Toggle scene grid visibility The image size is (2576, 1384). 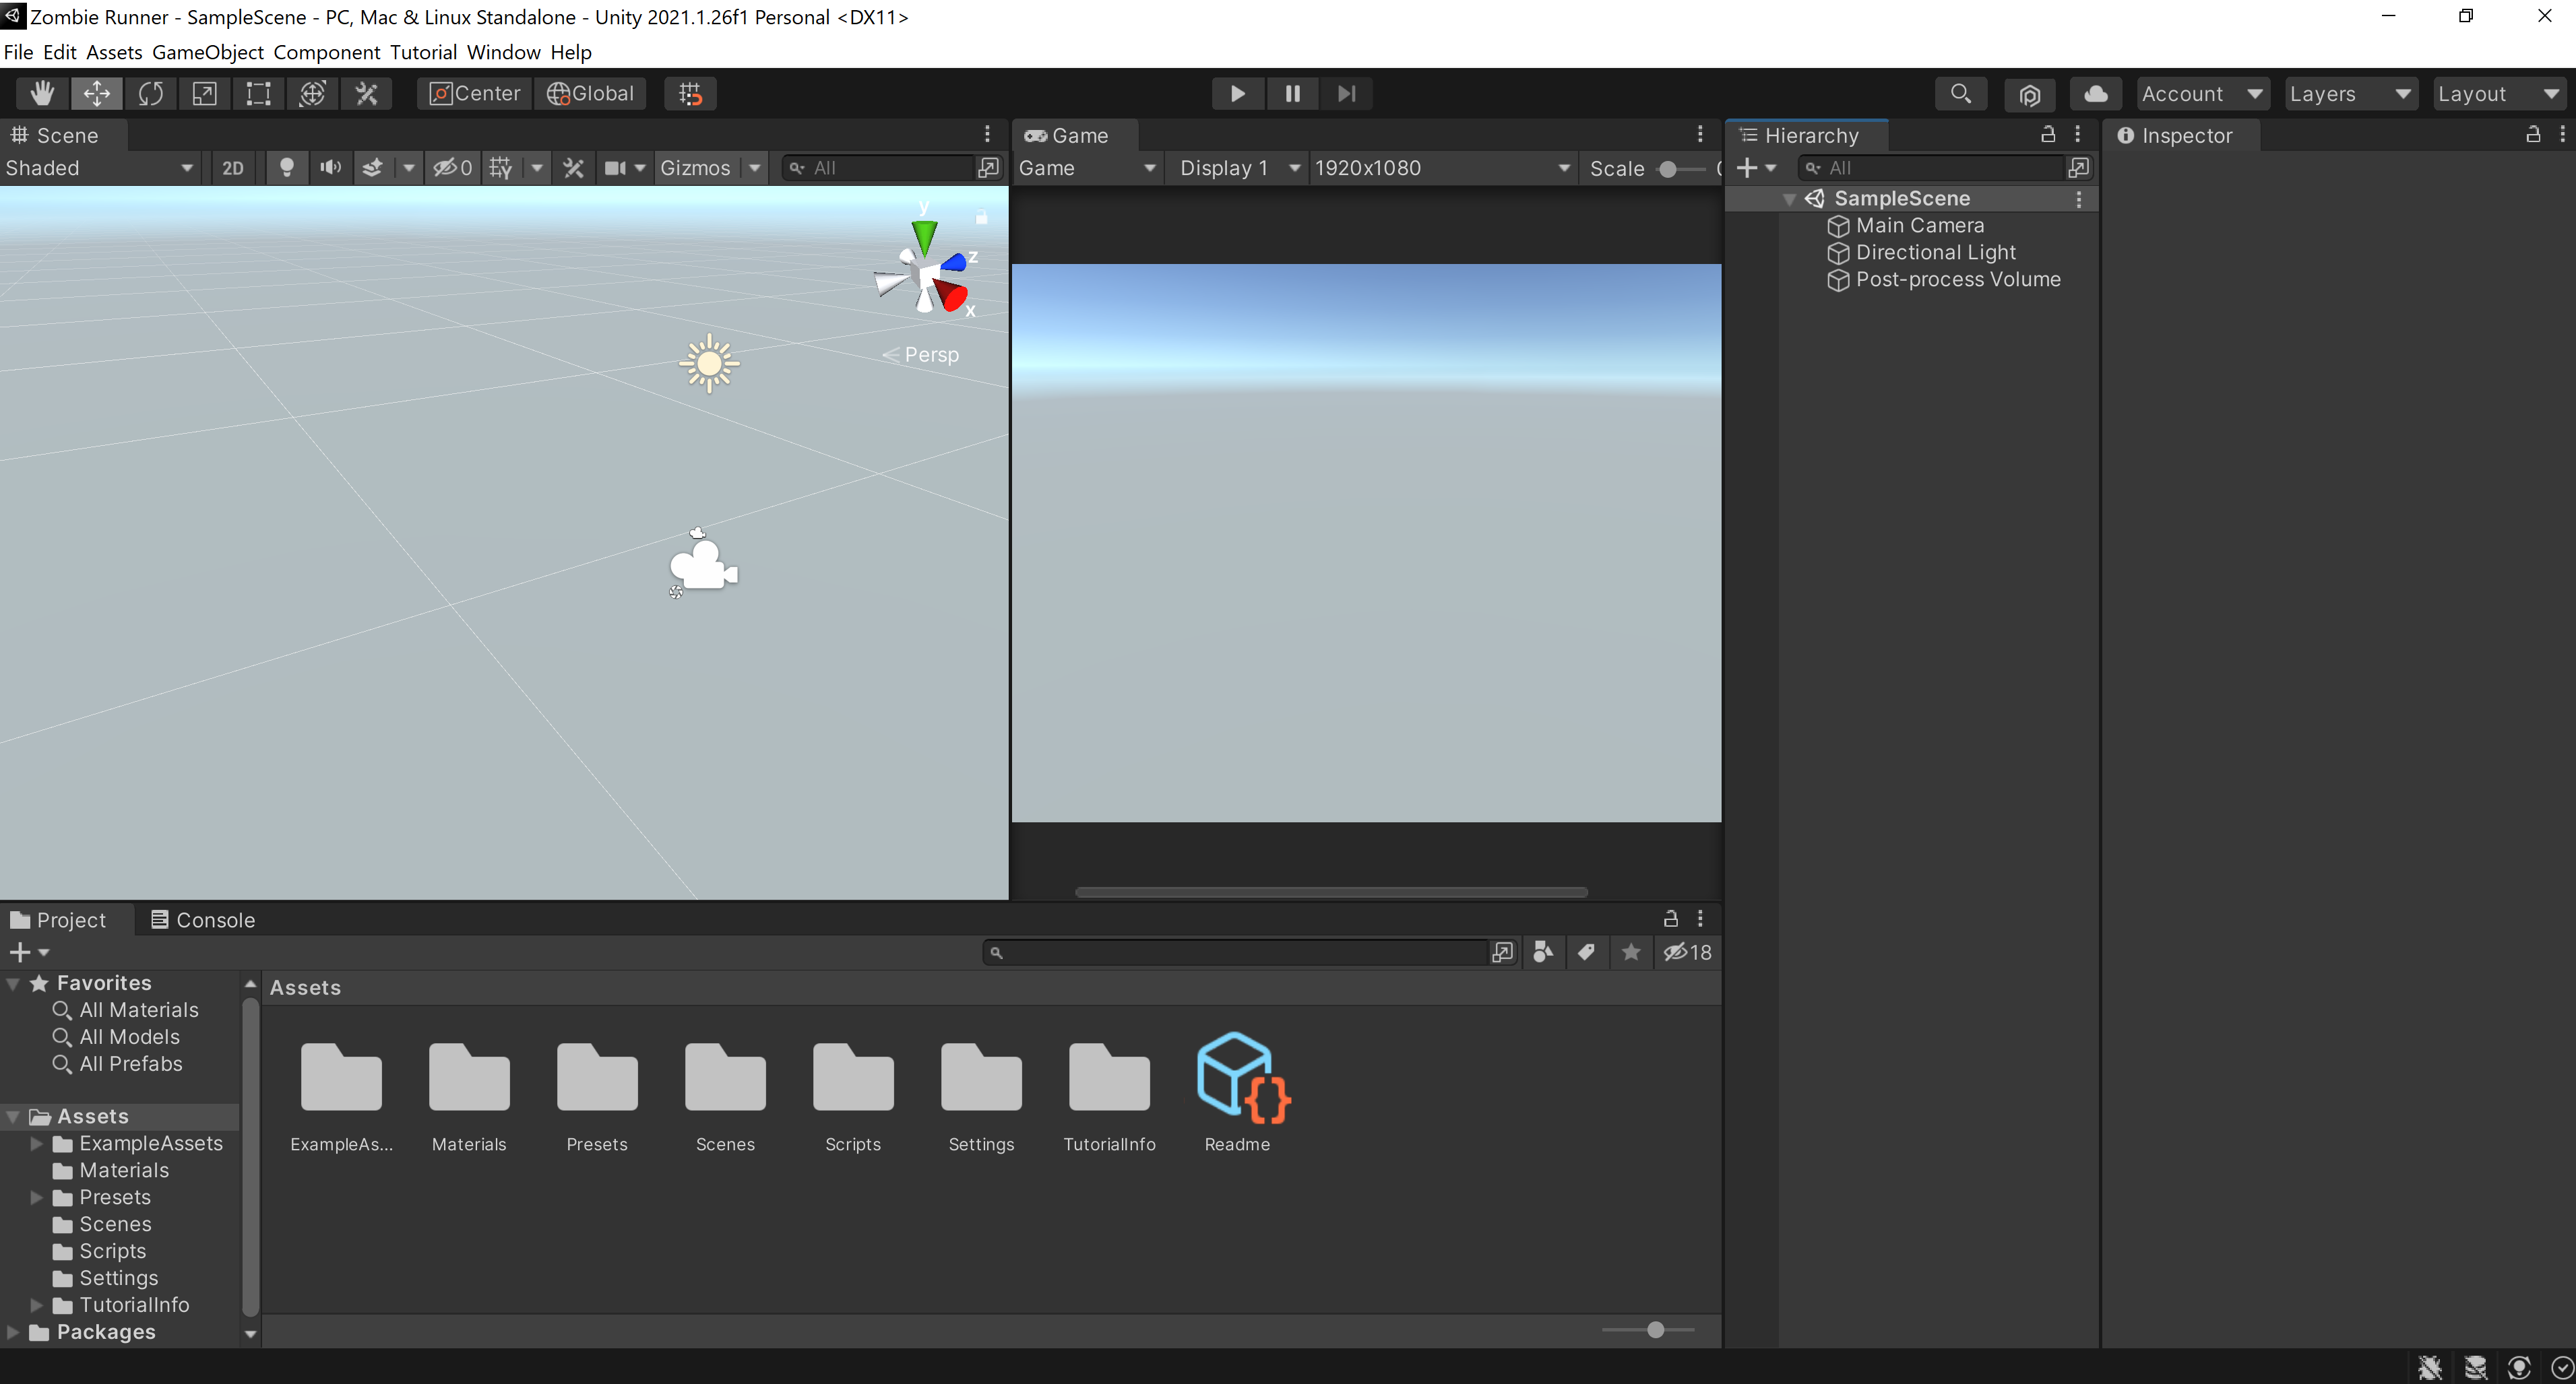(x=501, y=168)
